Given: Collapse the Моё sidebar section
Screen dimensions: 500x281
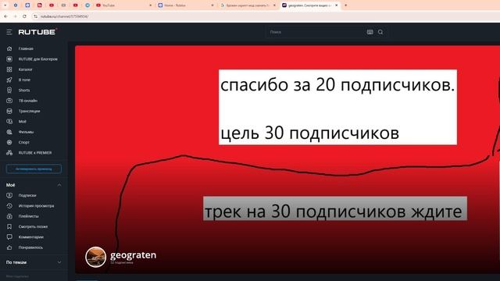Looking at the screenshot, I should (59, 185).
